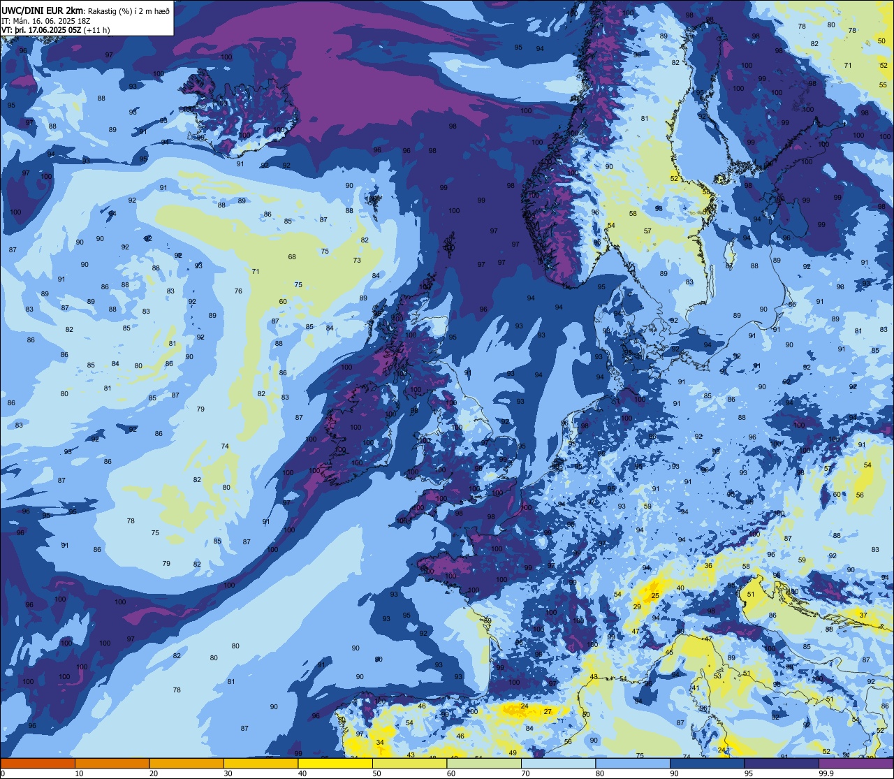
Task: Click the pale green 60 to 70 legend swatch
Action: coord(484,763)
